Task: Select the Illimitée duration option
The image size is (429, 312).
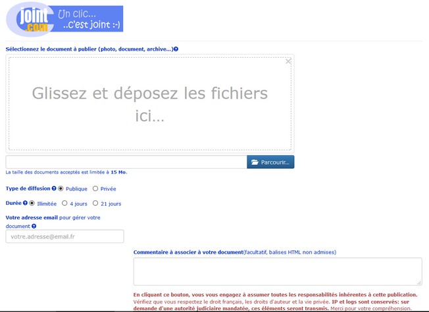Action: 32,203
